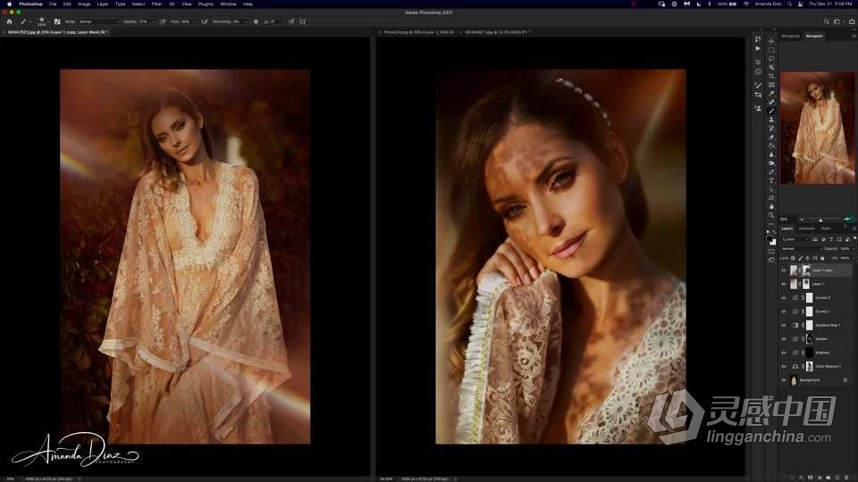Open the brush settings panel icon
The width and height of the screenshot is (858, 482).
pyautogui.click(x=57, y=21)
